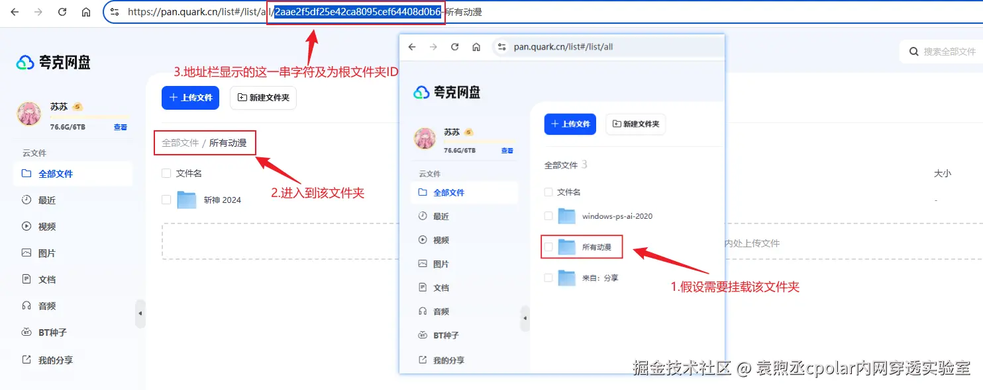The width and height of the screenshot is (983, 390).
Task: Reload the page in the inset browser
Action: point(454,47)
